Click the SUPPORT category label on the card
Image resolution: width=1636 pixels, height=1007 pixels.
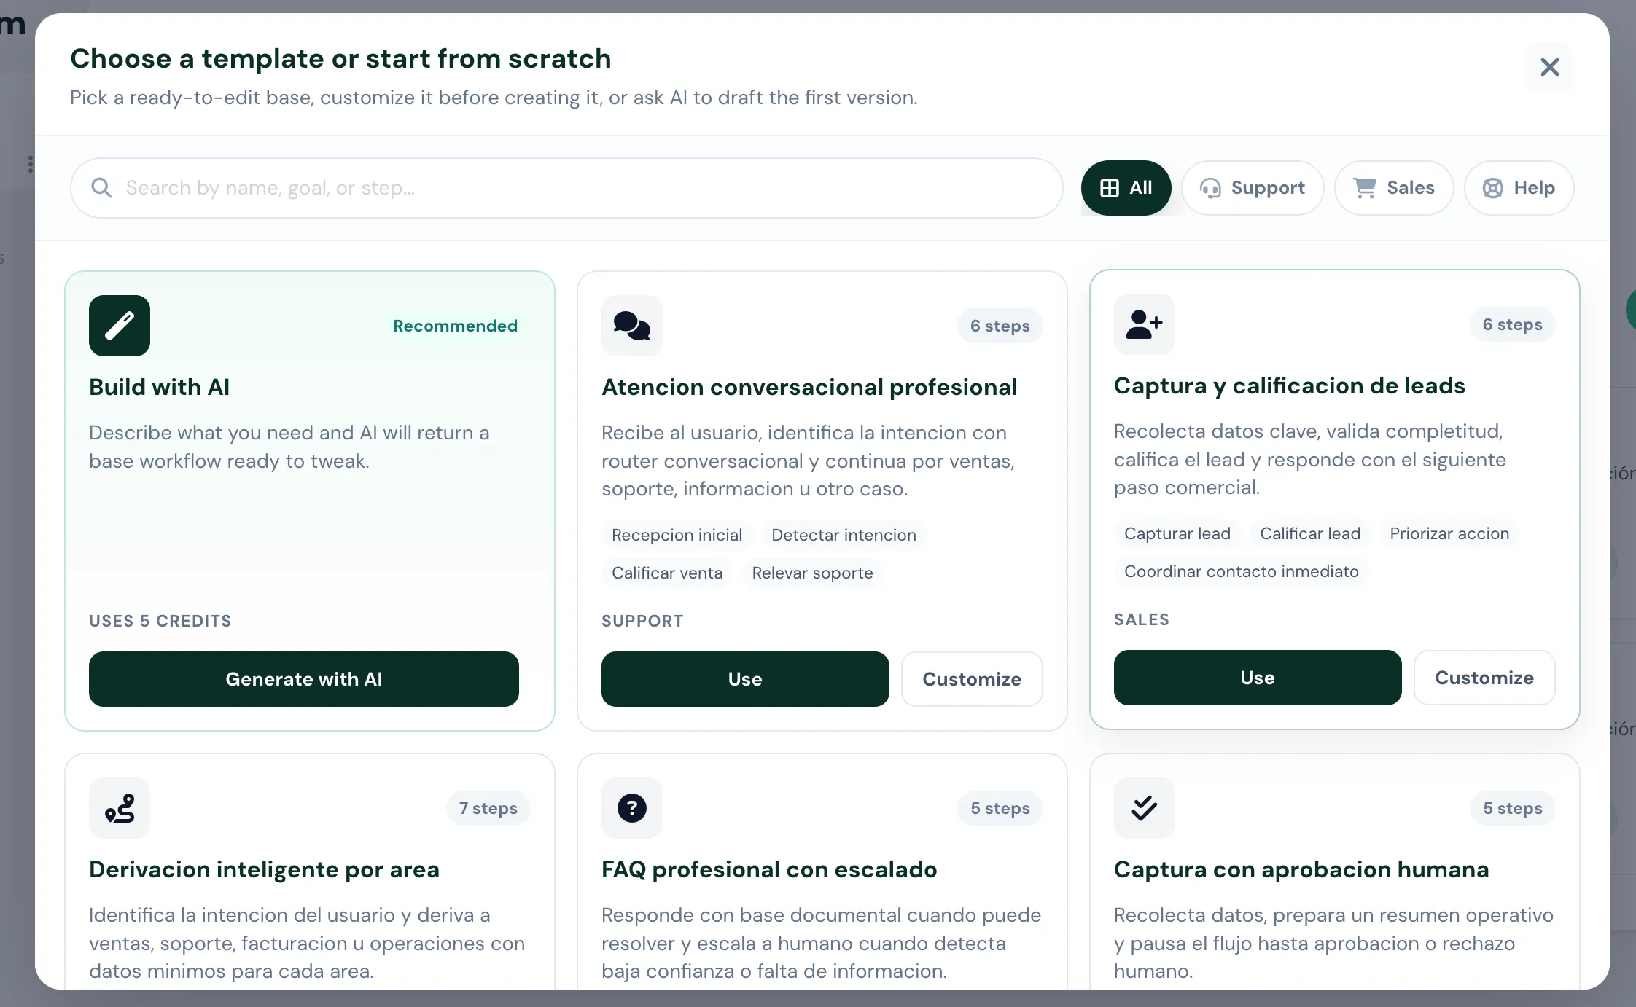coord(642,621)
